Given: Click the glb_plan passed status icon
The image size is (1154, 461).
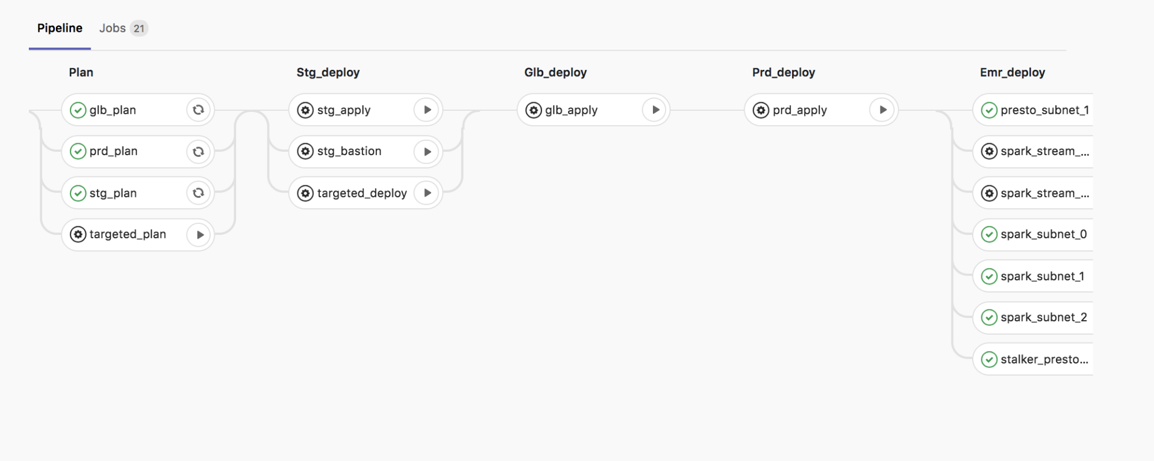Looking at the screenshot, I should click(x=78, y=110).
